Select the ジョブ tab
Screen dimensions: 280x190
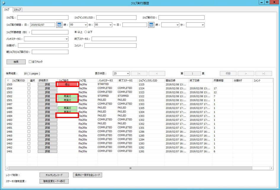(7, 10)
